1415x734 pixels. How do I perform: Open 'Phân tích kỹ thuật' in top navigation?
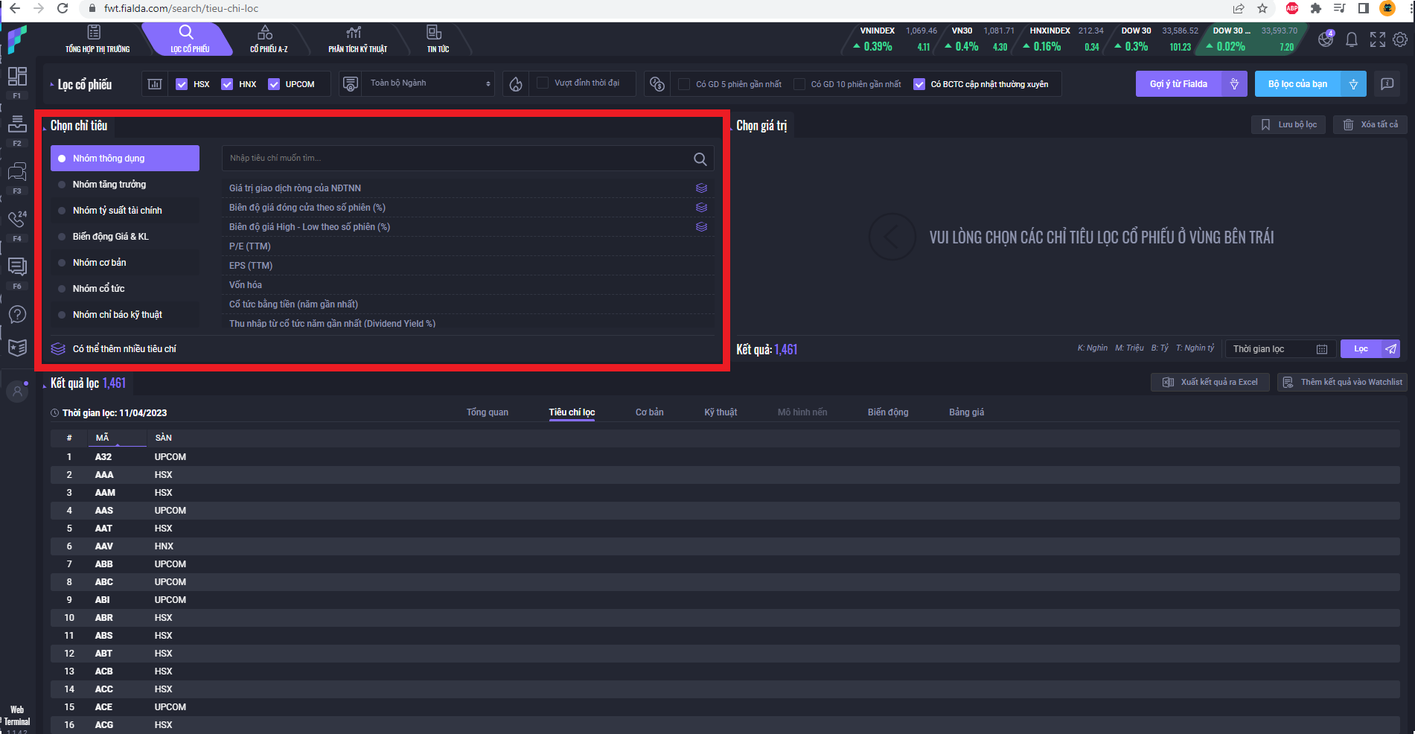pos(357,39)
